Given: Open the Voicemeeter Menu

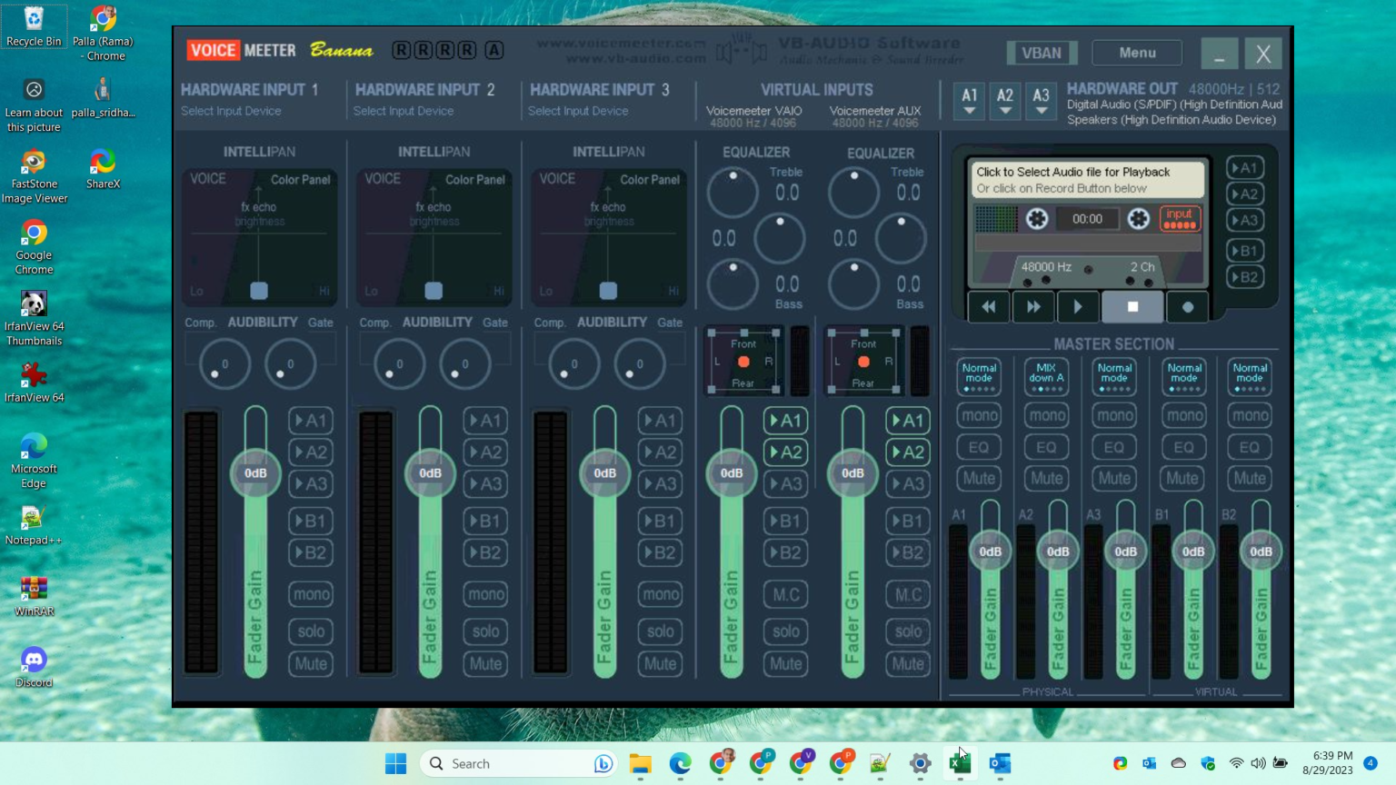Looking at the screenshot, I should (1136, 52).
